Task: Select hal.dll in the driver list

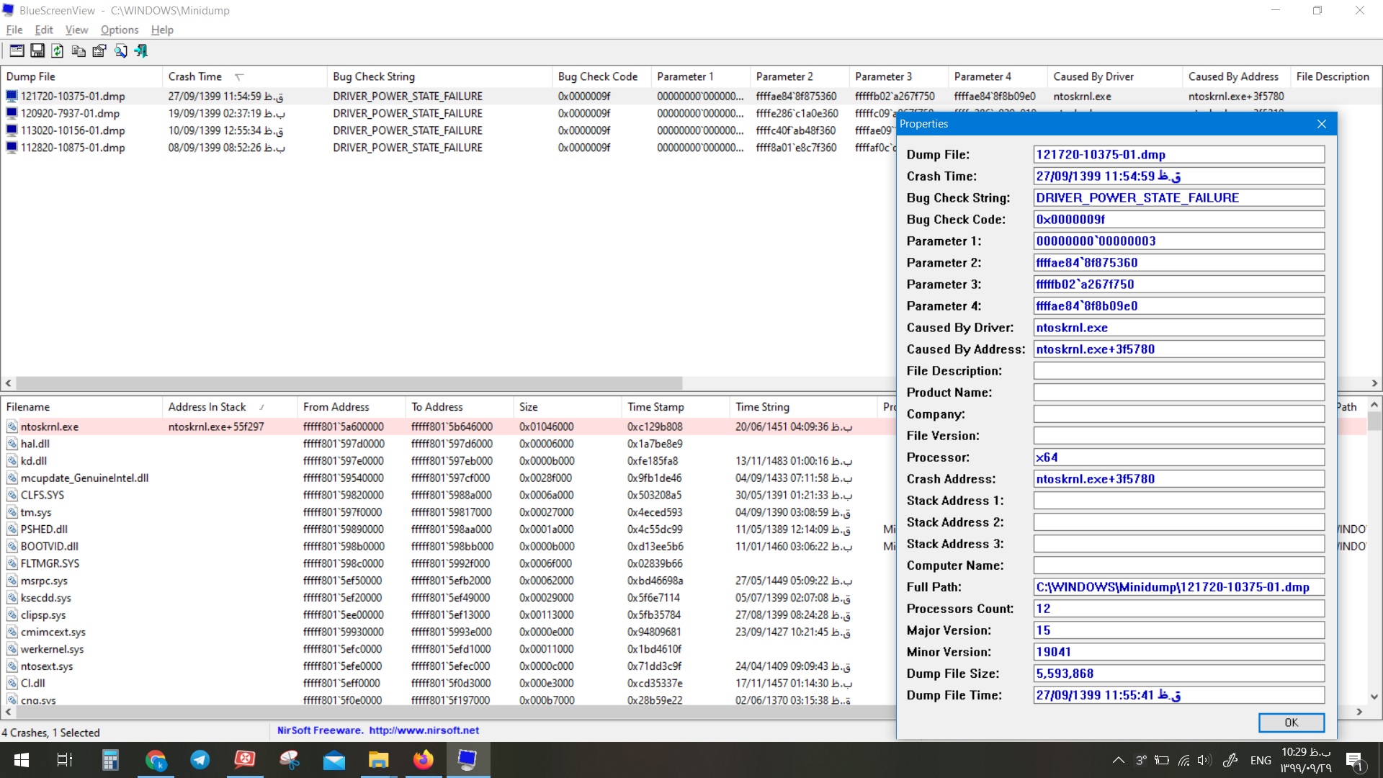Action: pos(35,444)
